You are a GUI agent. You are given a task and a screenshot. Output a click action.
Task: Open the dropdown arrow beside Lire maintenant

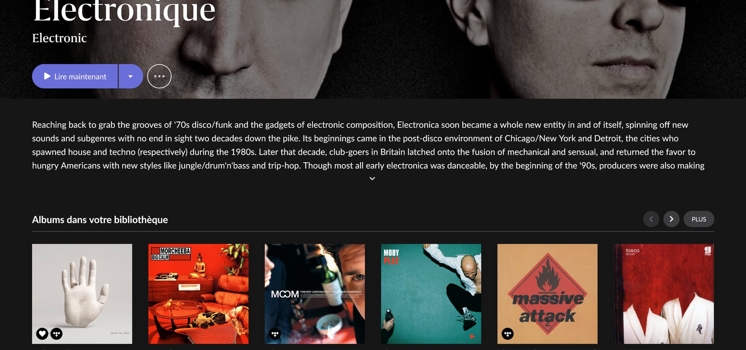click(x=131, y=76)
